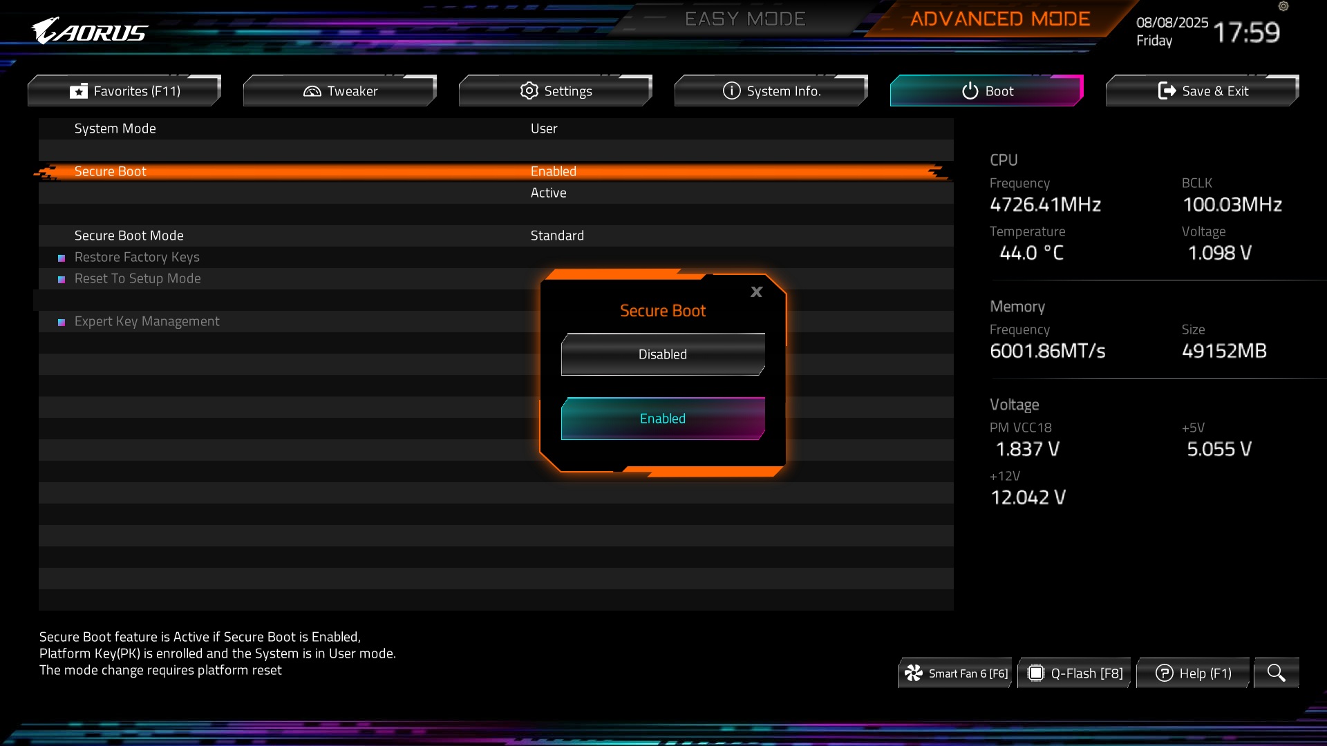Choose Disabled in the Secure Boot popup
Viewport: 1327px width, 746px height.
[x=663, y=354]
